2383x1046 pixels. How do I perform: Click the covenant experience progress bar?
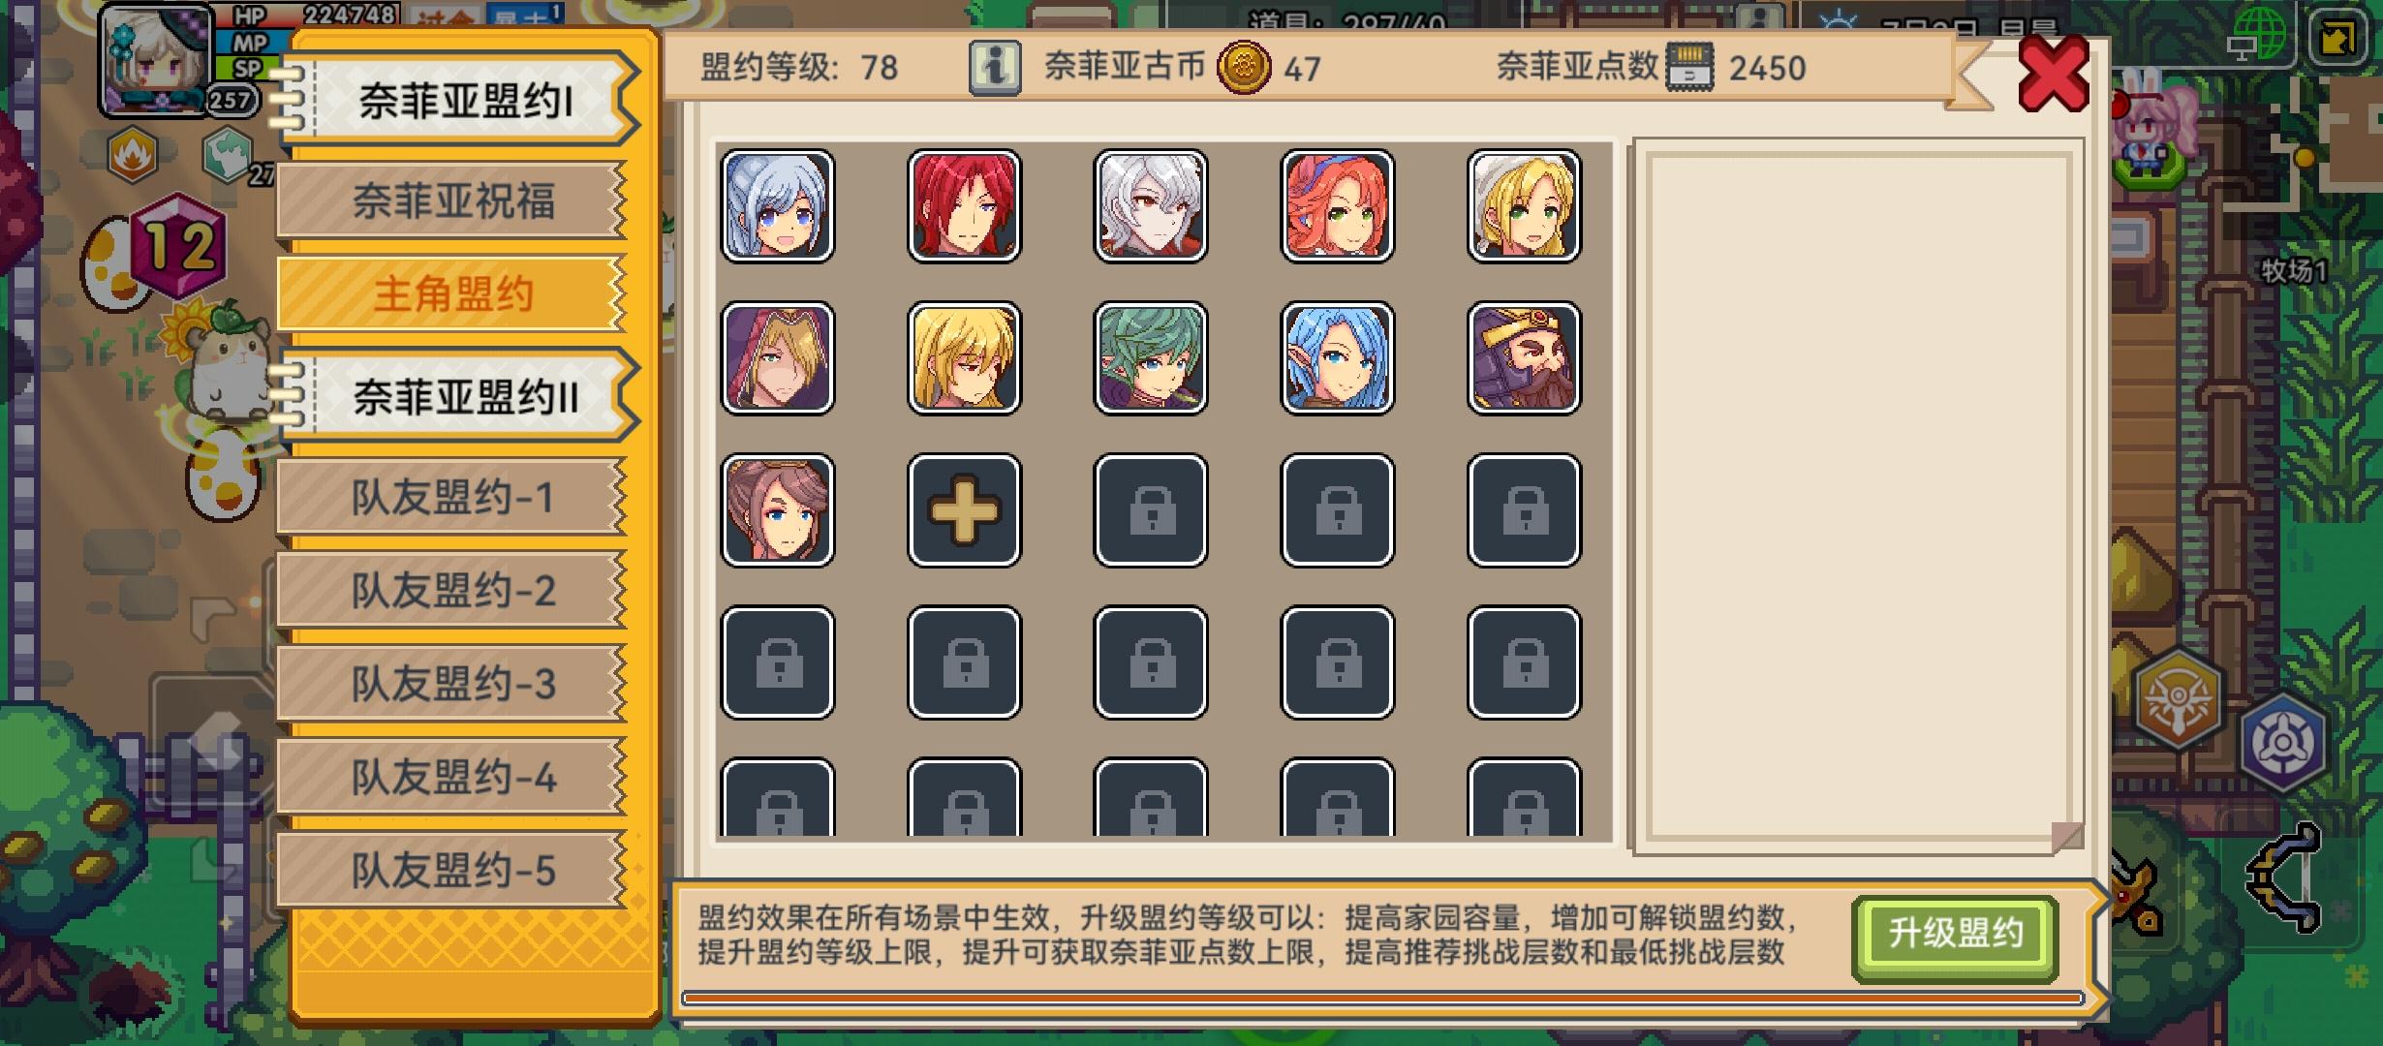point(1382,998)
